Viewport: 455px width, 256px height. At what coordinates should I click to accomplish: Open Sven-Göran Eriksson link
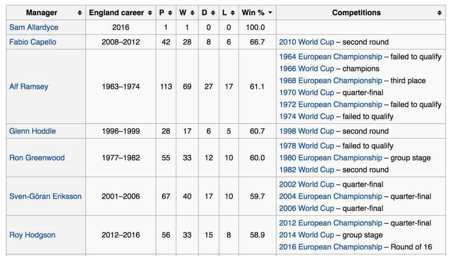point(45,197)
